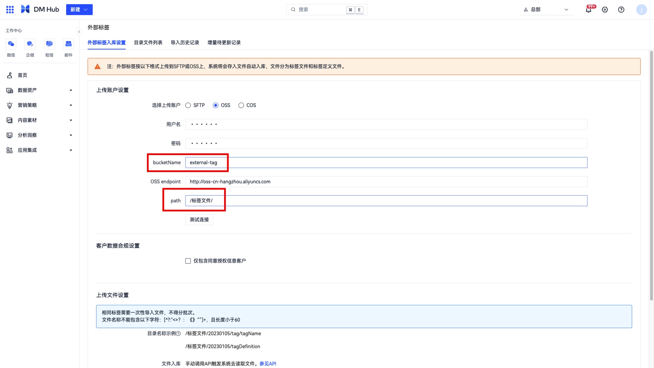This screenshot has width=654, height=368.
Task: Select COS upload account radio
Action: (x=241, y=105)
